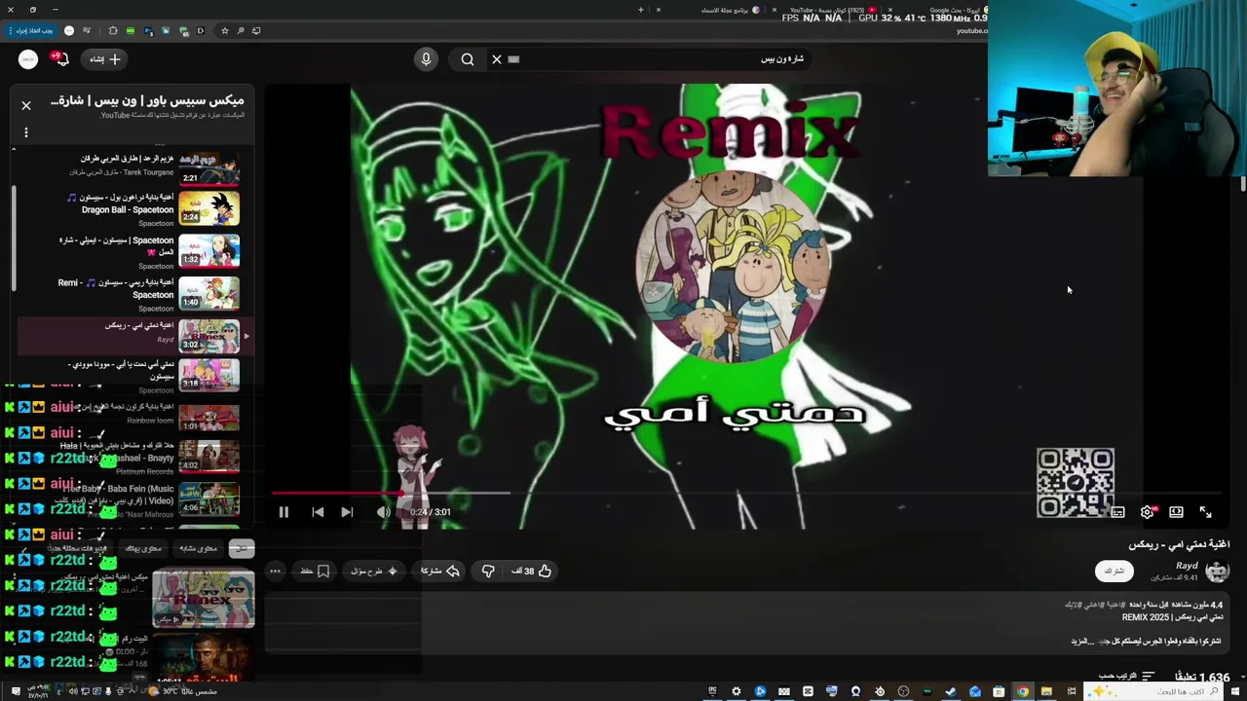Open settings gear in taskbar
The height and width of the screenshot is (701, 1247).
coord(736,691)
